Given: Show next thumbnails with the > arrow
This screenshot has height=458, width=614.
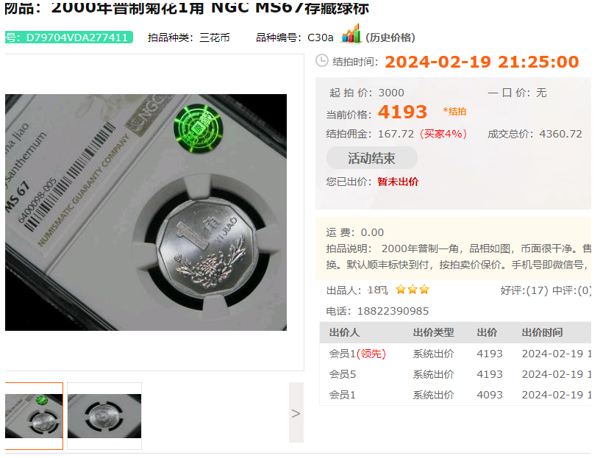Looking at the screenshot, I should [x=296, y=412].
